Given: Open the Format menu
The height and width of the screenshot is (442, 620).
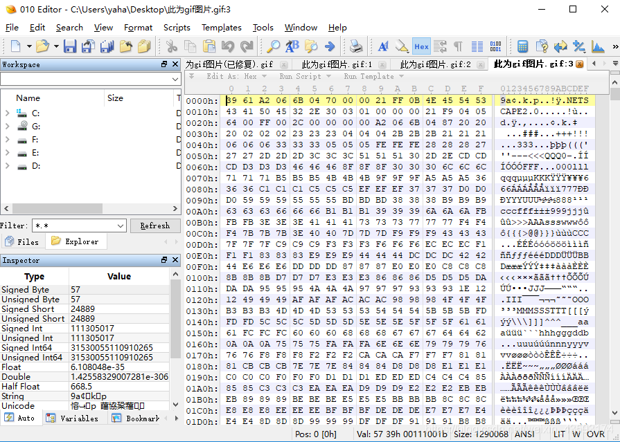Looking at the screenshot, I should coord(138,28).
